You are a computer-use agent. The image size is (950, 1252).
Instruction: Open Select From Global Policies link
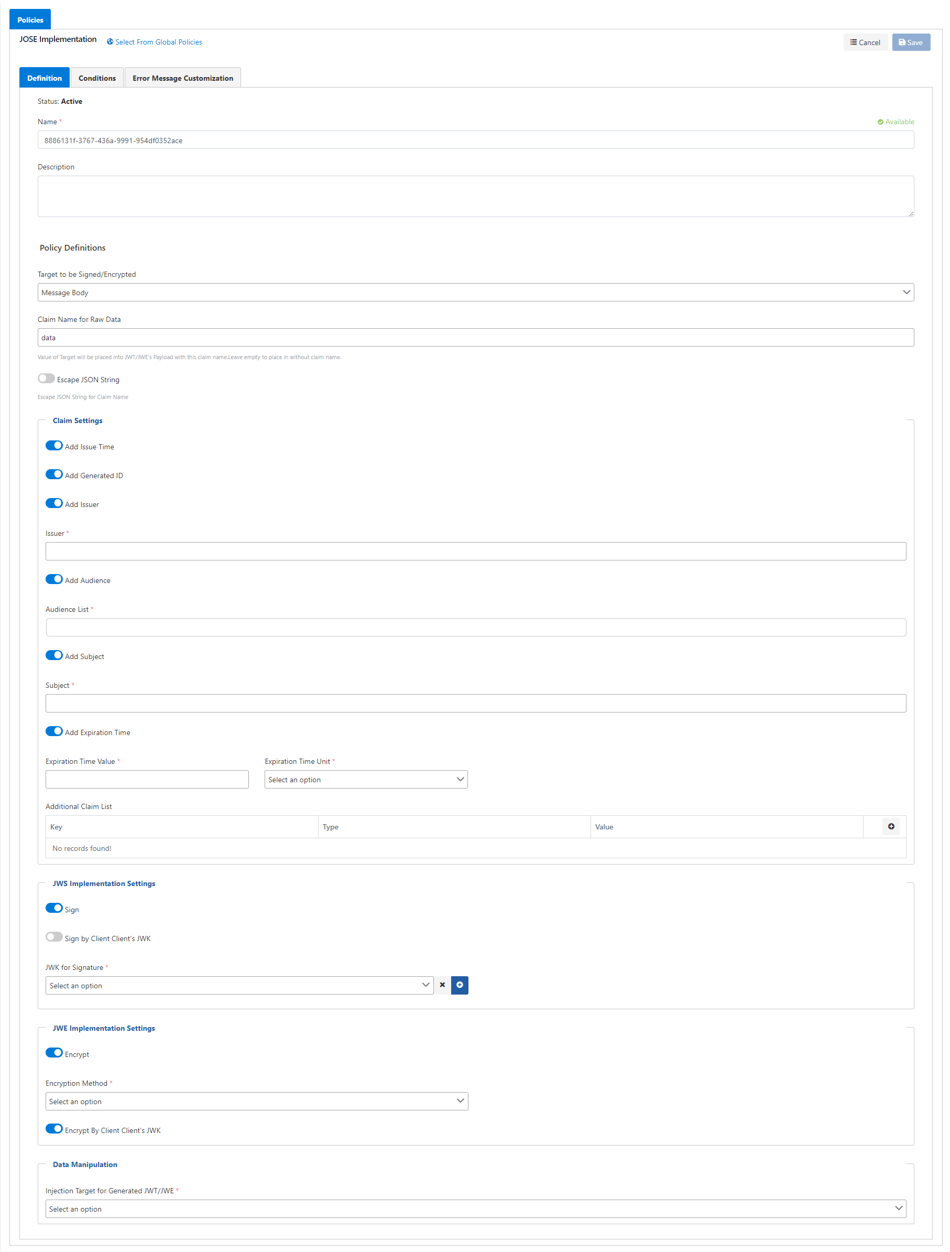155,42
